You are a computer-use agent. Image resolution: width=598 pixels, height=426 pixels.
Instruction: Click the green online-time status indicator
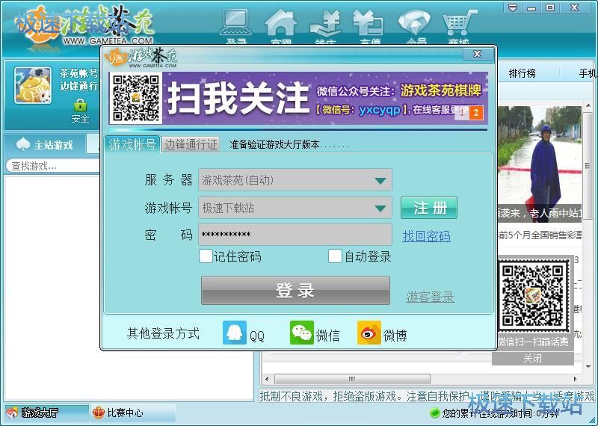click(434, 413)
